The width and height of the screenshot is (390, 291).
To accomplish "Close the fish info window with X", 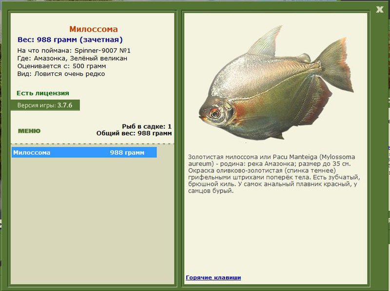I will click(380, 9).
